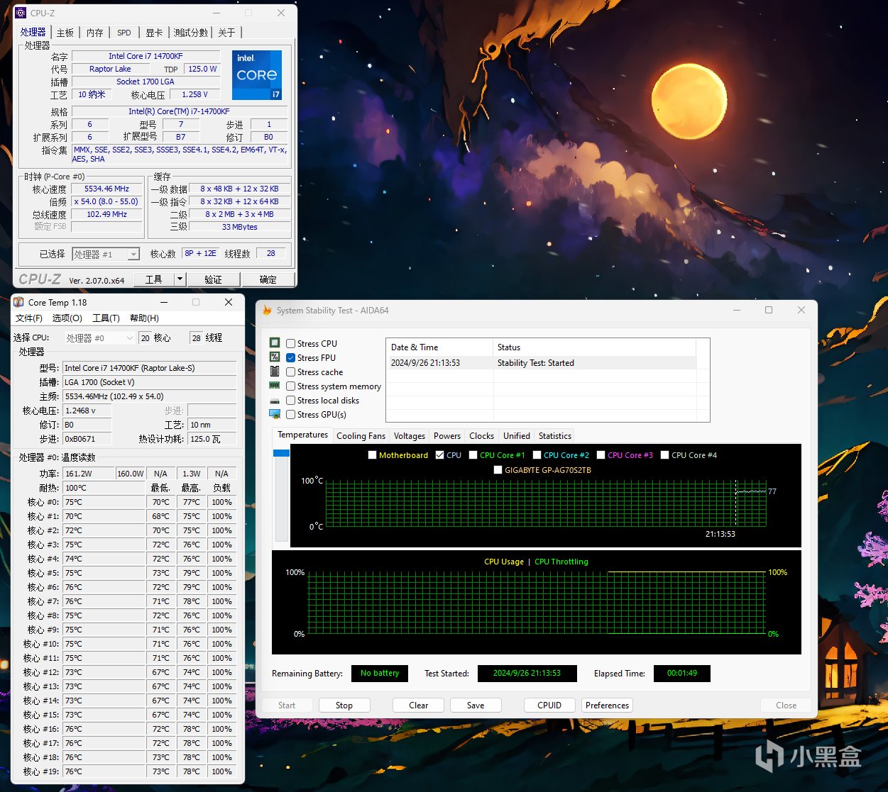Viewport: 888px width, 792px height.
Task: Click the Stress cache memory icon
Action: [275, 372]
